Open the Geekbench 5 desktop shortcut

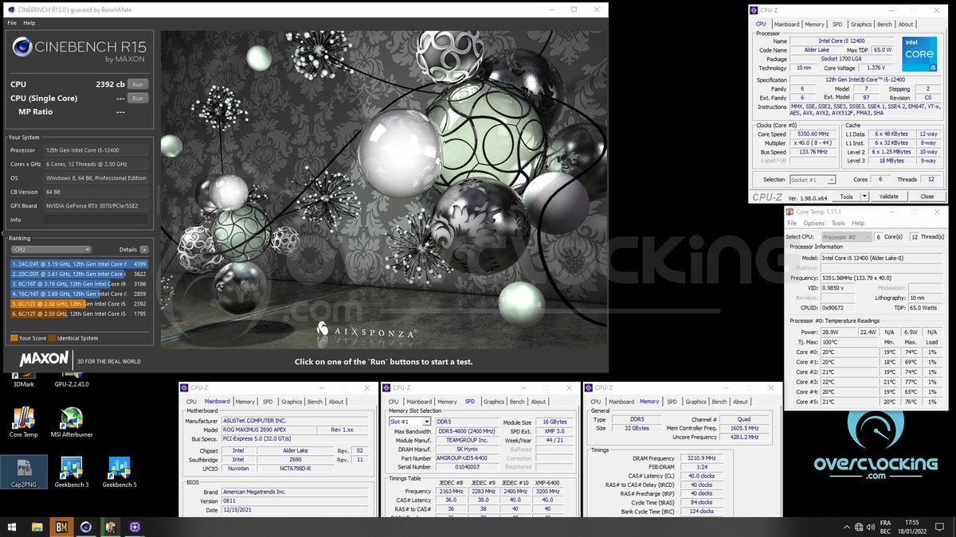(119, 473)
